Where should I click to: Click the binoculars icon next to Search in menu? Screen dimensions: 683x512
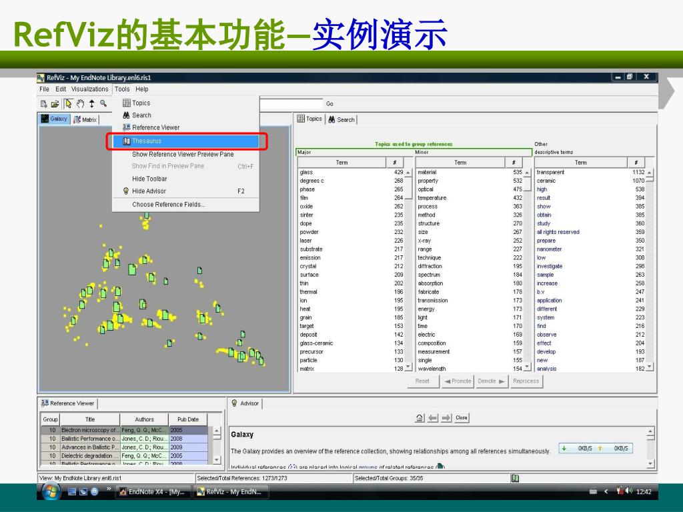(126, 115)
